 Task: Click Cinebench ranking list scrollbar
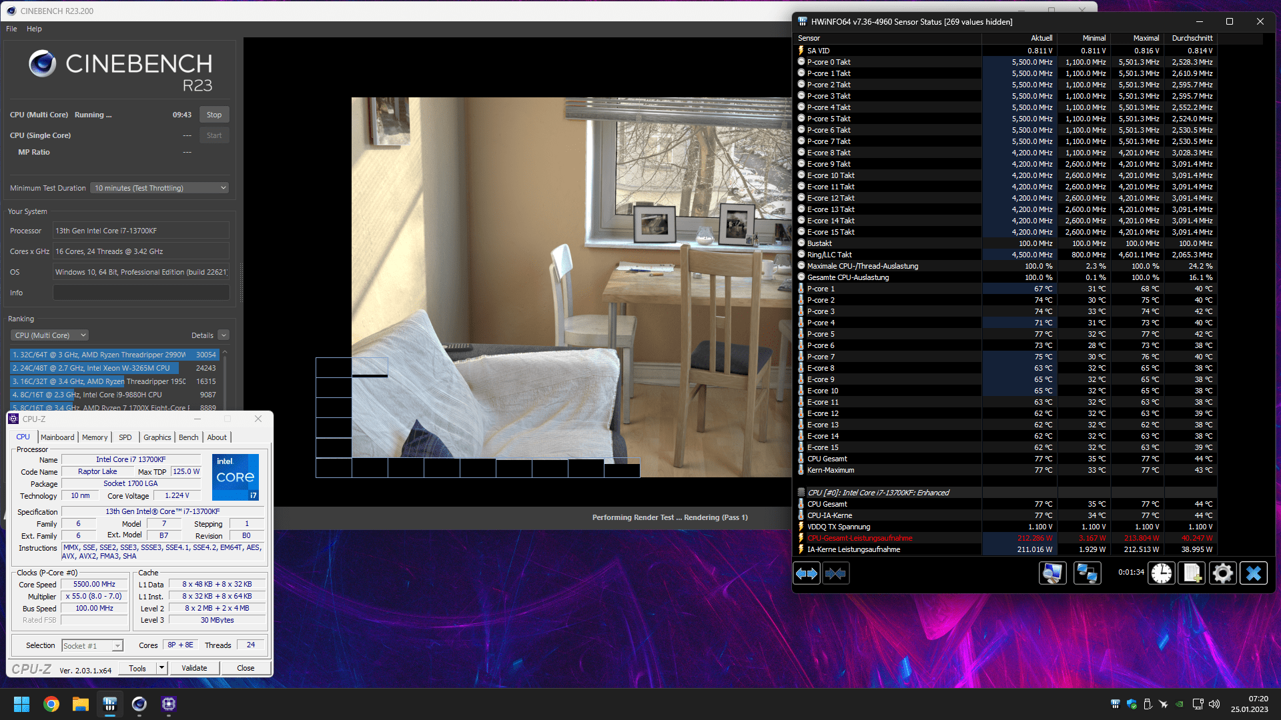(225, 379)
